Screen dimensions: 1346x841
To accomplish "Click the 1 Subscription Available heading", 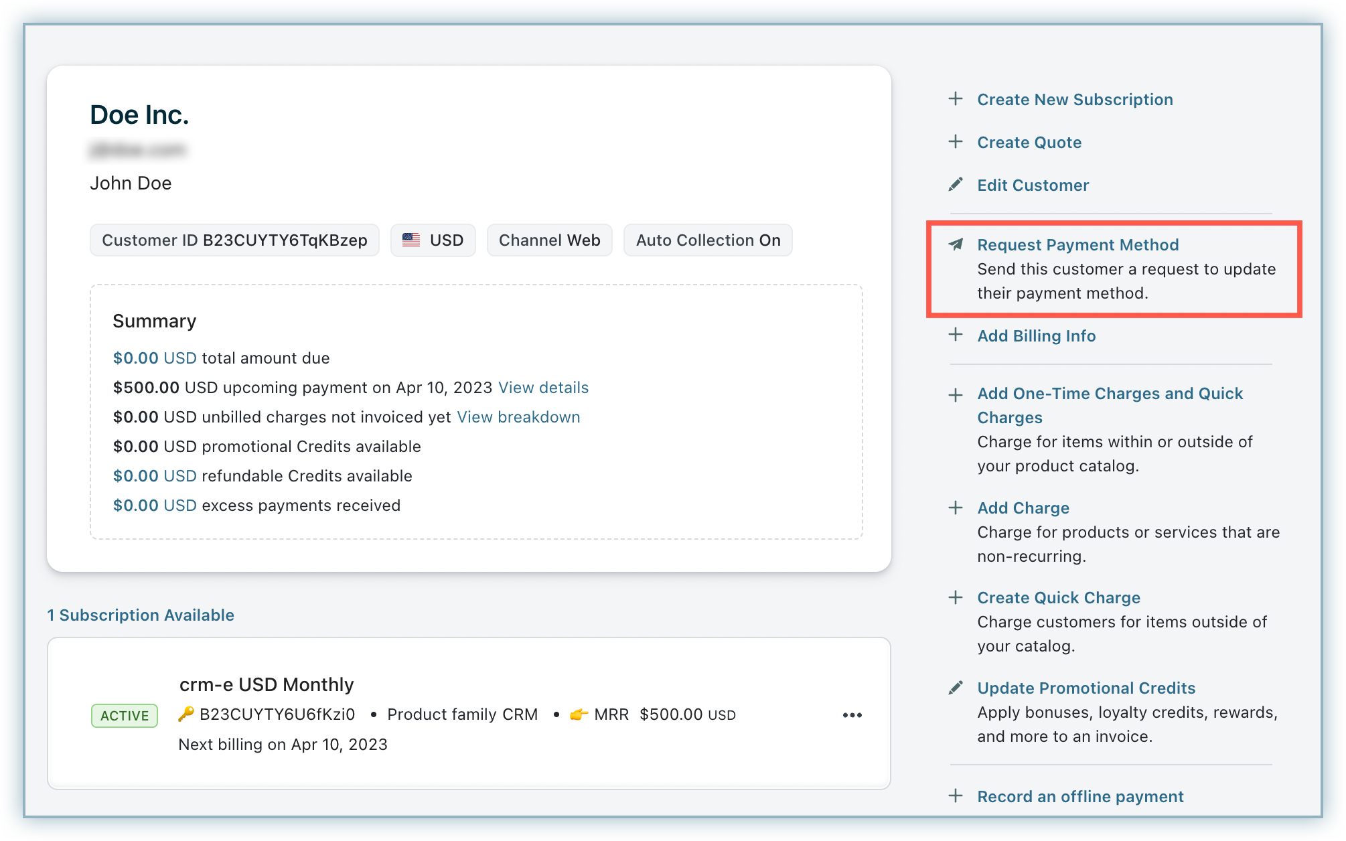I will pos(141,615).
